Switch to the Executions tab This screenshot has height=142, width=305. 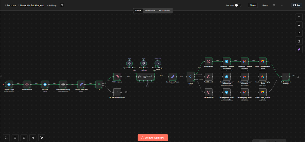pos(150,11)
